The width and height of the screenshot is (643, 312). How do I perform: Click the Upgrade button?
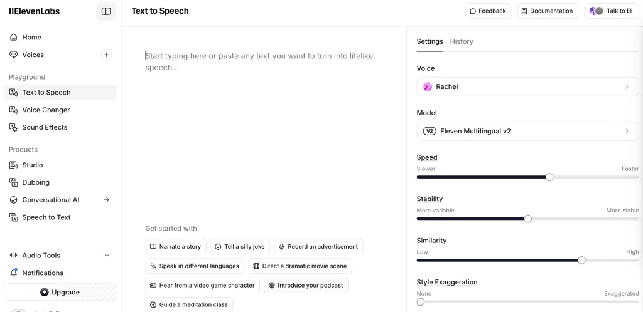(x=60, y=293)
